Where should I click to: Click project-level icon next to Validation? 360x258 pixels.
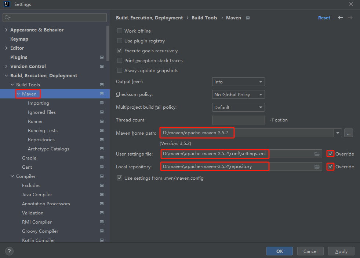102,213
